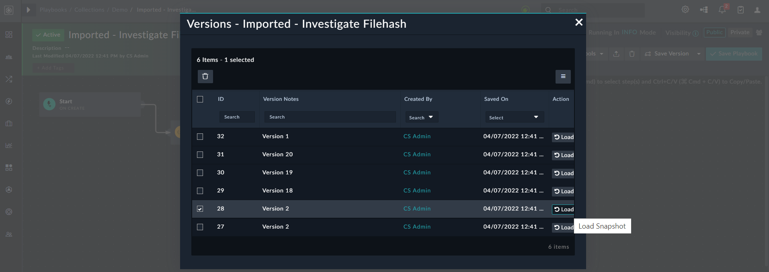
Task: Open the Demo breadcrumb
Action: (x=119, y=10)
